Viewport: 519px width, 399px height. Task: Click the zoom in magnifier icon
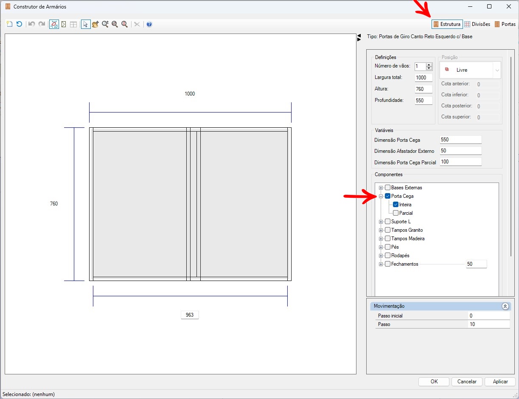coord(105,24)
